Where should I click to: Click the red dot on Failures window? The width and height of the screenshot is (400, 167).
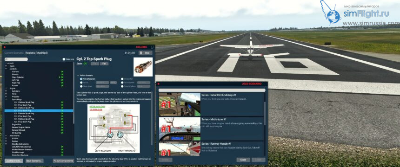(4, 47)
